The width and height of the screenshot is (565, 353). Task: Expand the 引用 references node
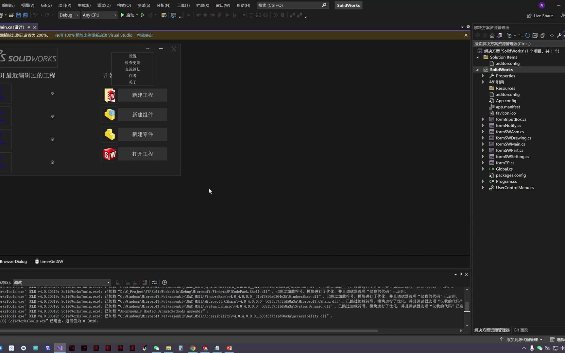pos(483,82)
